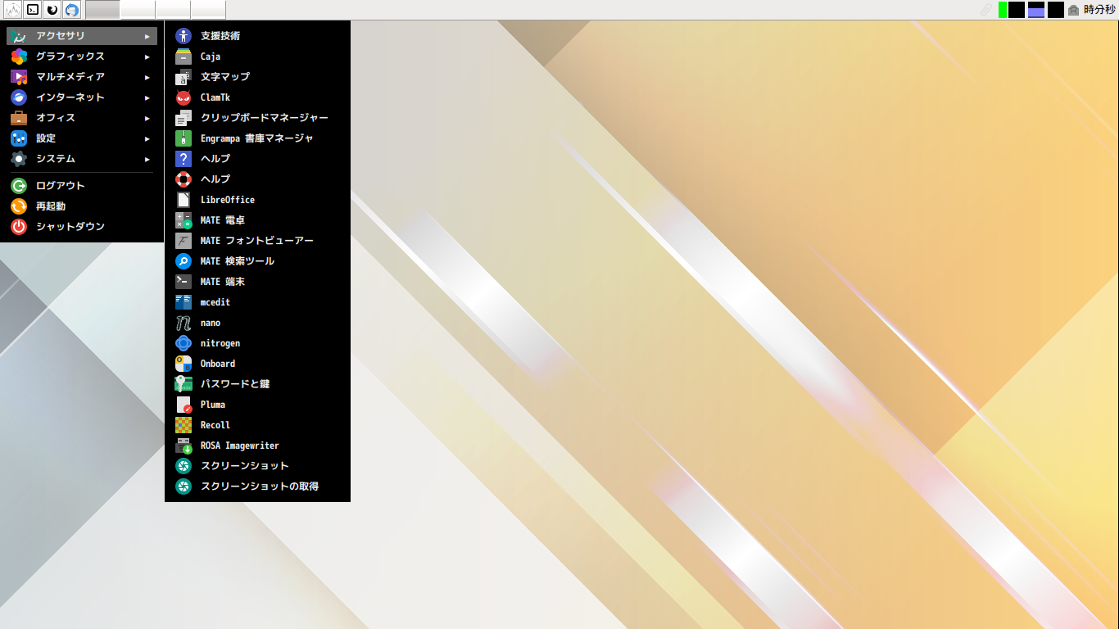Open MATE 端末 terminal icon
Screen dimensions: 1119x629
click(x=183, y=282)
